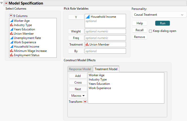The image size is (187, 121).
Task: Open the 9 Columns red triangle menu
Action: (11, 15)
